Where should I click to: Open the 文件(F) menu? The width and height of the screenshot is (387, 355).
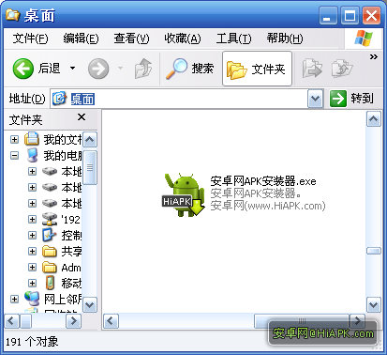30,39
